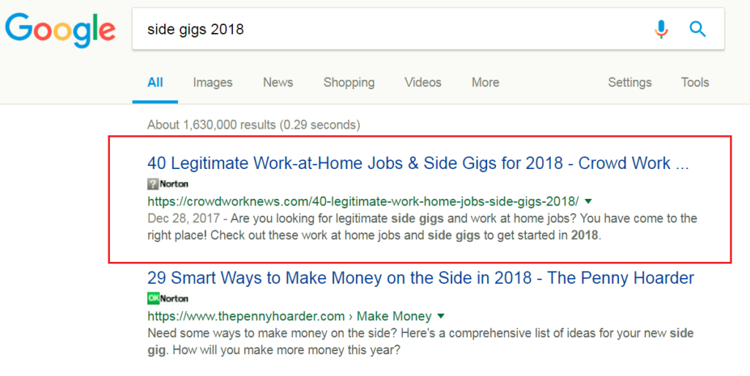This screenshot has height=376, width=750.
Task: Click the Norton OK badge under Penny Hoarder
Action: [168, 298]
